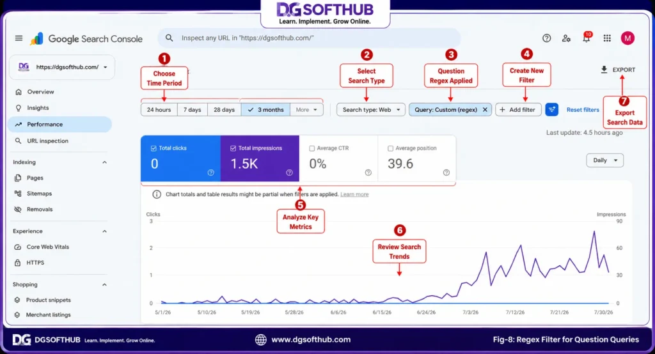Click the HTTPS lock icon
The height and width of the screenshot is (354, 655).
coord(17,263)
